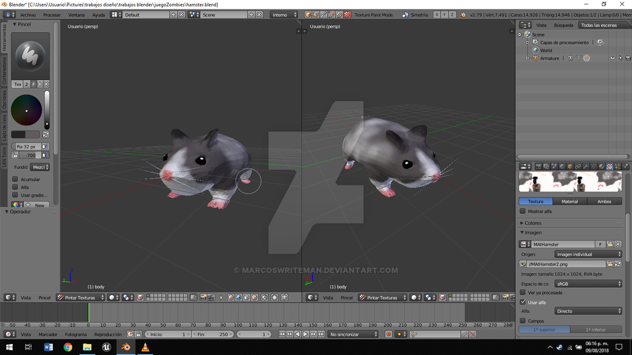Open the World properties globe icon
Image resolution: width=632 pixels, height=355 pixels.
coord(562,166)
